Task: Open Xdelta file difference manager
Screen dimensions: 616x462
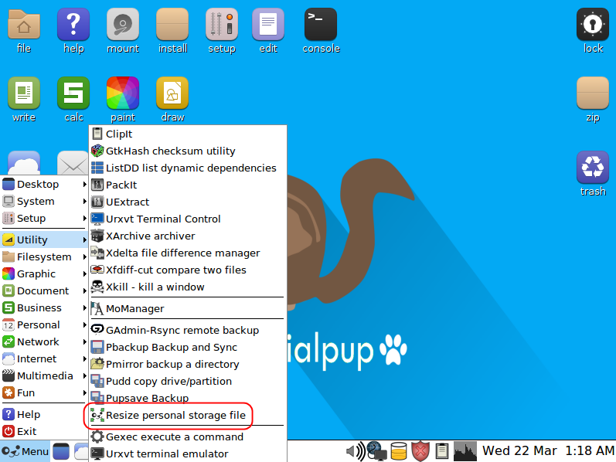Action: coord(188,253)
